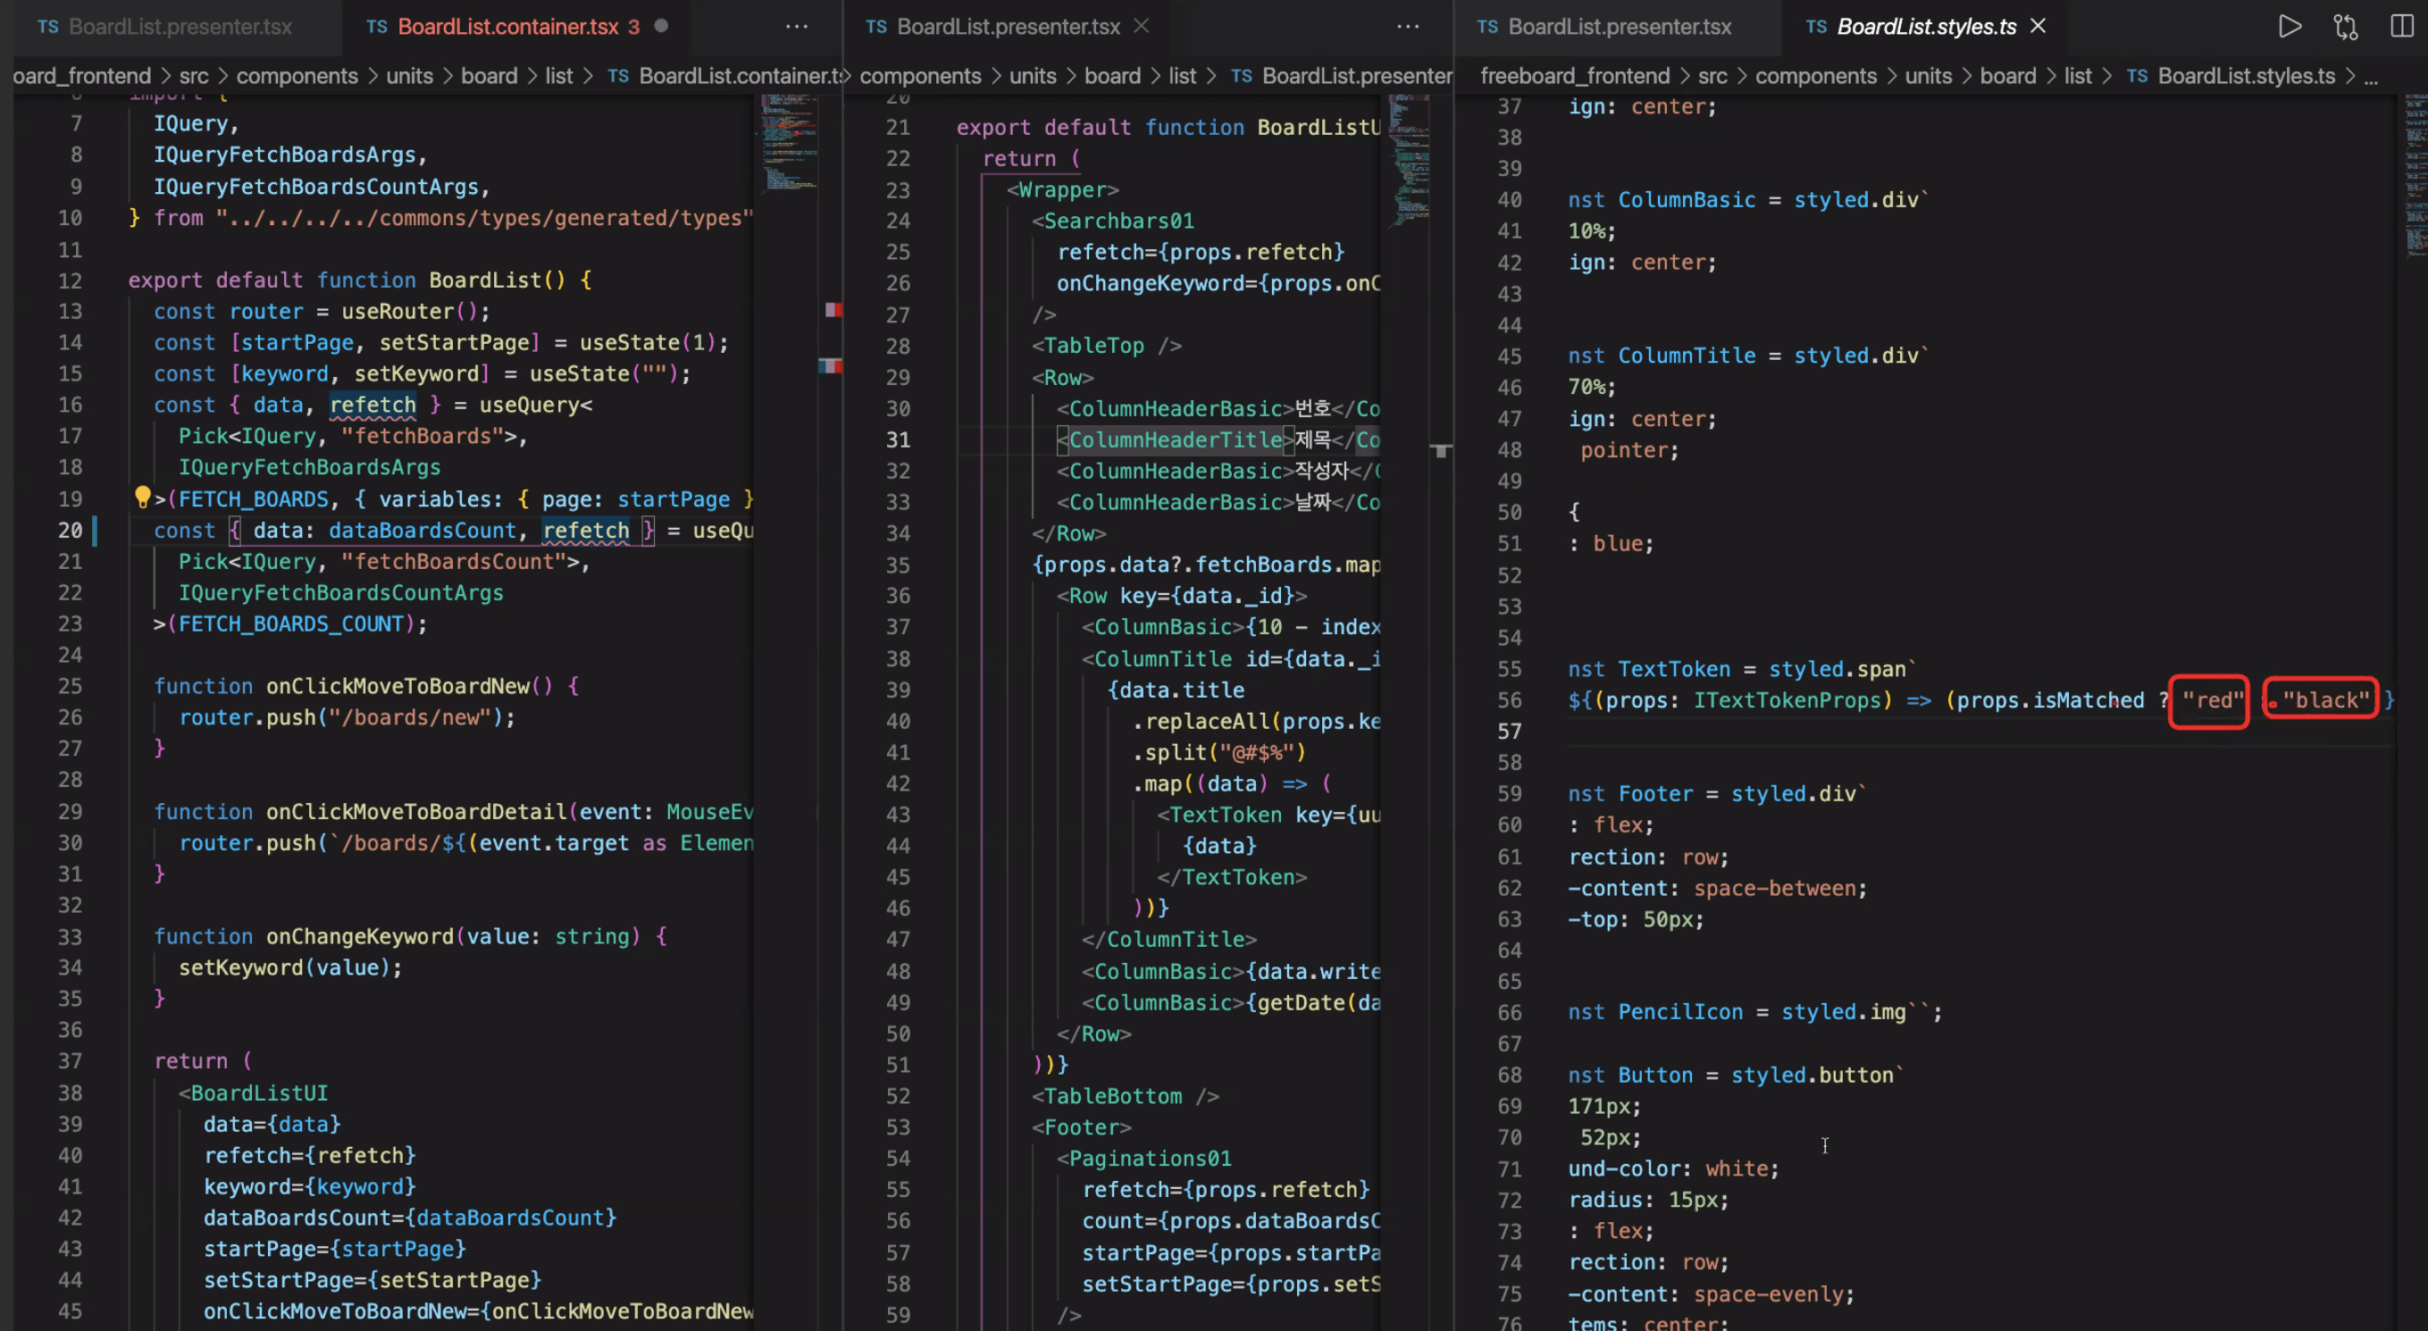
Task: Select BoardList.presenter.tsx tab in the right group
Action: tap(1619, 27)
